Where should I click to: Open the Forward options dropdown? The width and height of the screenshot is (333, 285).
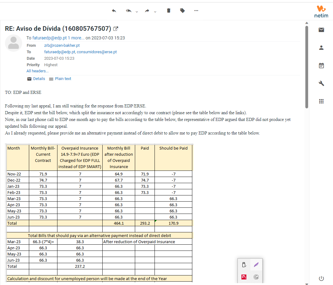click(x=155, y=11)
